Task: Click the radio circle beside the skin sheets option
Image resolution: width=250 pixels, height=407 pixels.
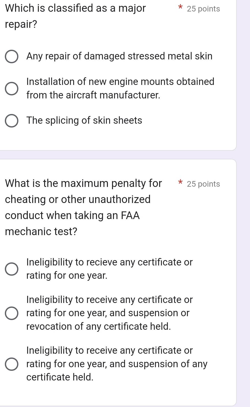Action: (x=11, y=120)
